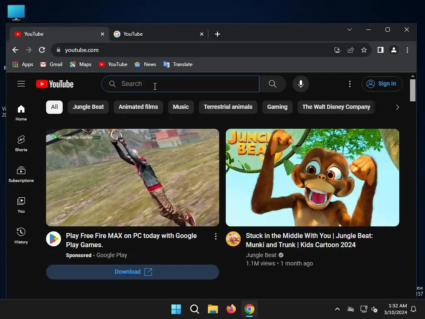Open History in the sidebar
The width and height of the screenshot is (425, 319).
click(x=21, y=236)
